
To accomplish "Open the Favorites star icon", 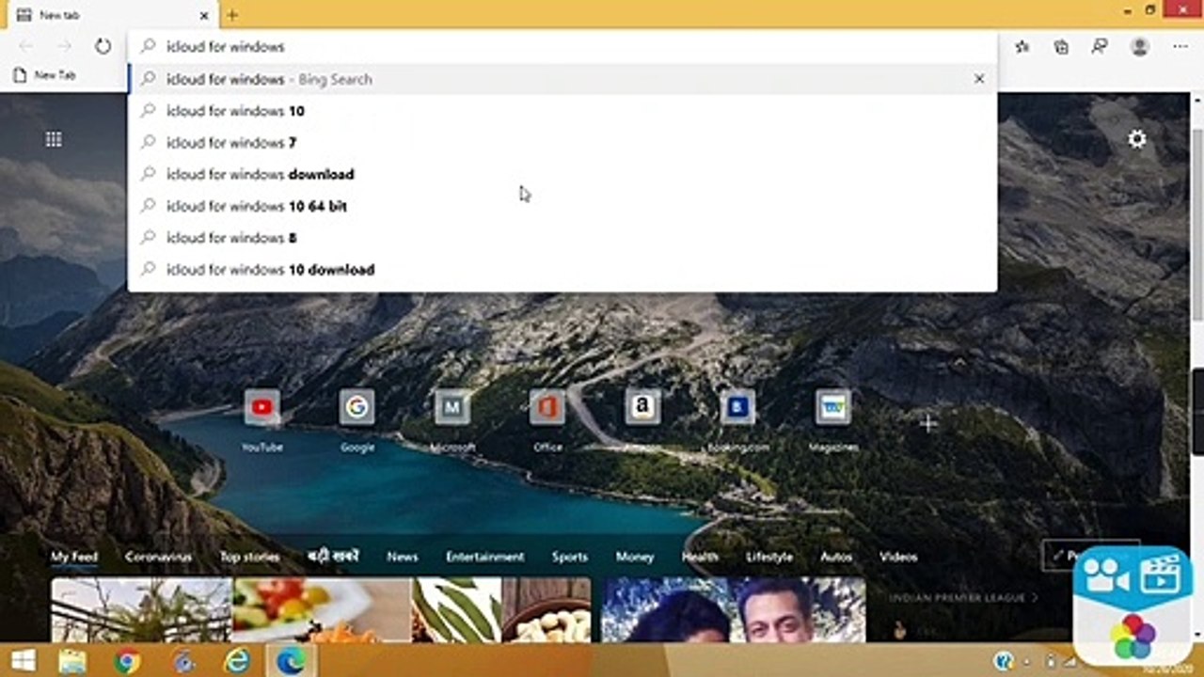I will [1022, 46].
